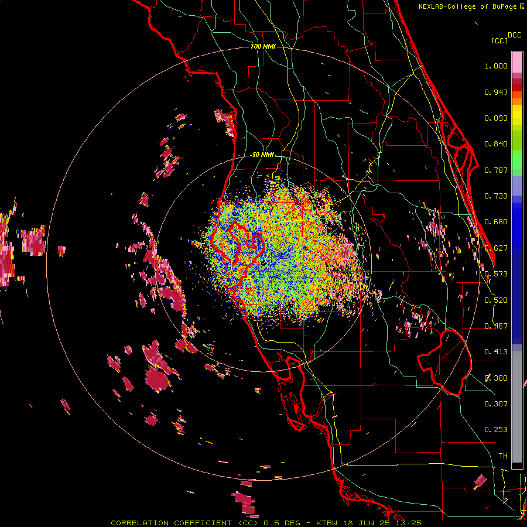Click the 0.787 scale label
Viewport: 527px width, 527px height.
click(x=496, y=170)
